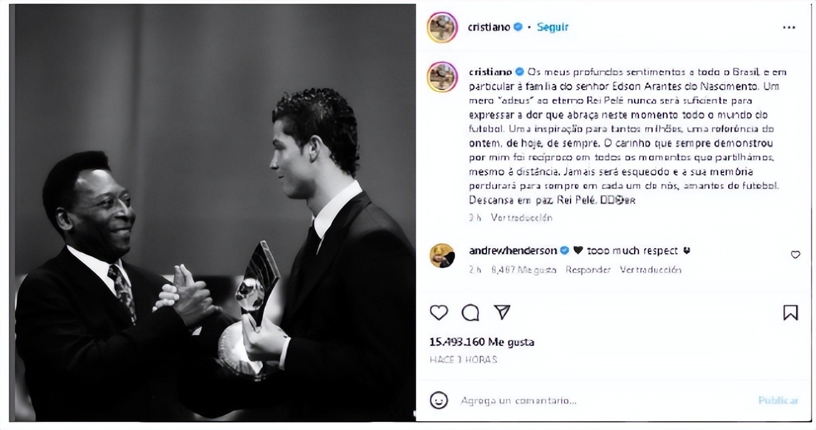Screen dimensions: 816x430
Task: Open the 15,493,160 Me gusta list
Action: [x=482, y=342]
